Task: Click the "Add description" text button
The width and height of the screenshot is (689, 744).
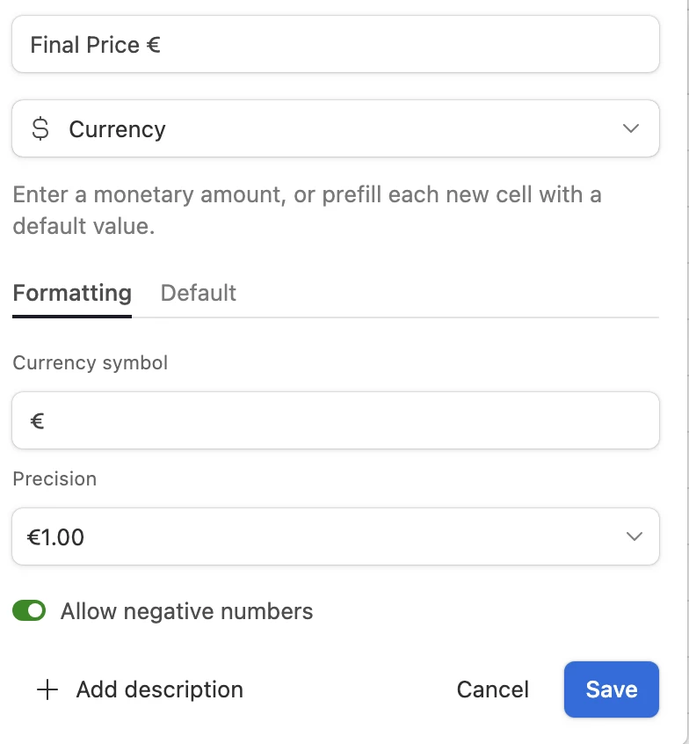Action: point(159,690)
